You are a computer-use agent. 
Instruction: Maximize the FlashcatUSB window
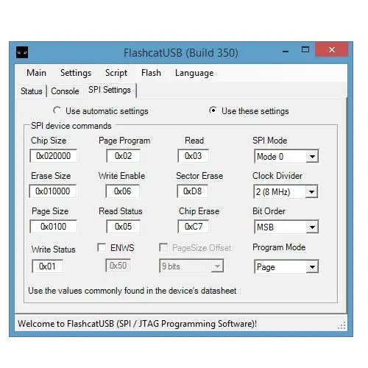305,50
